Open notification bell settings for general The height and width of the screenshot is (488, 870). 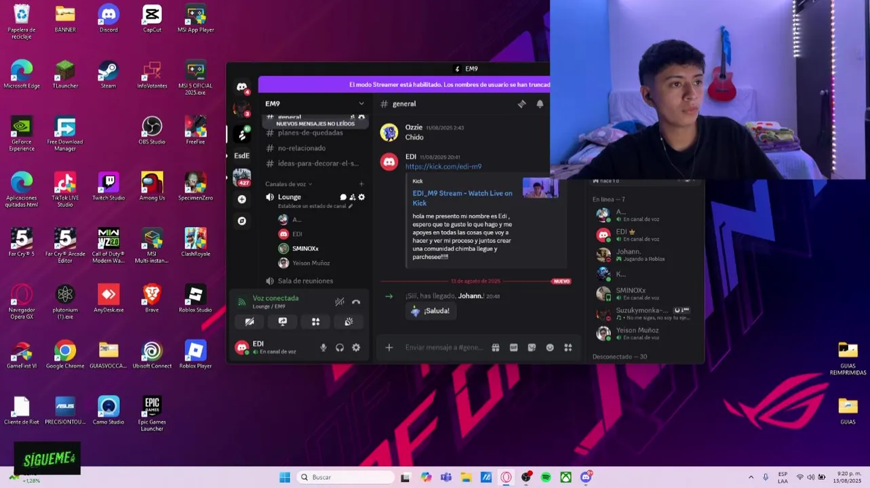[x=540, y=104]
